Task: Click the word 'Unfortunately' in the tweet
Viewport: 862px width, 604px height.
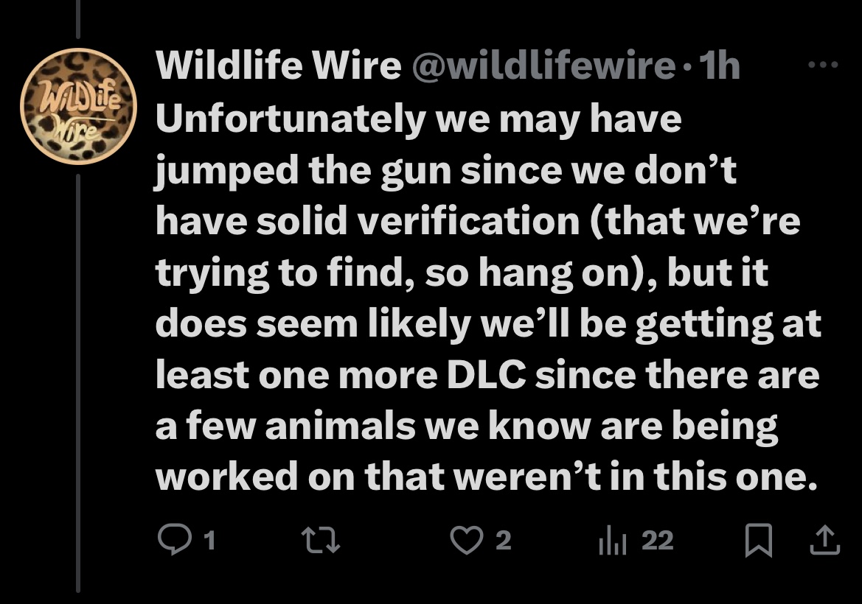Action: click(x=291, y=119)
